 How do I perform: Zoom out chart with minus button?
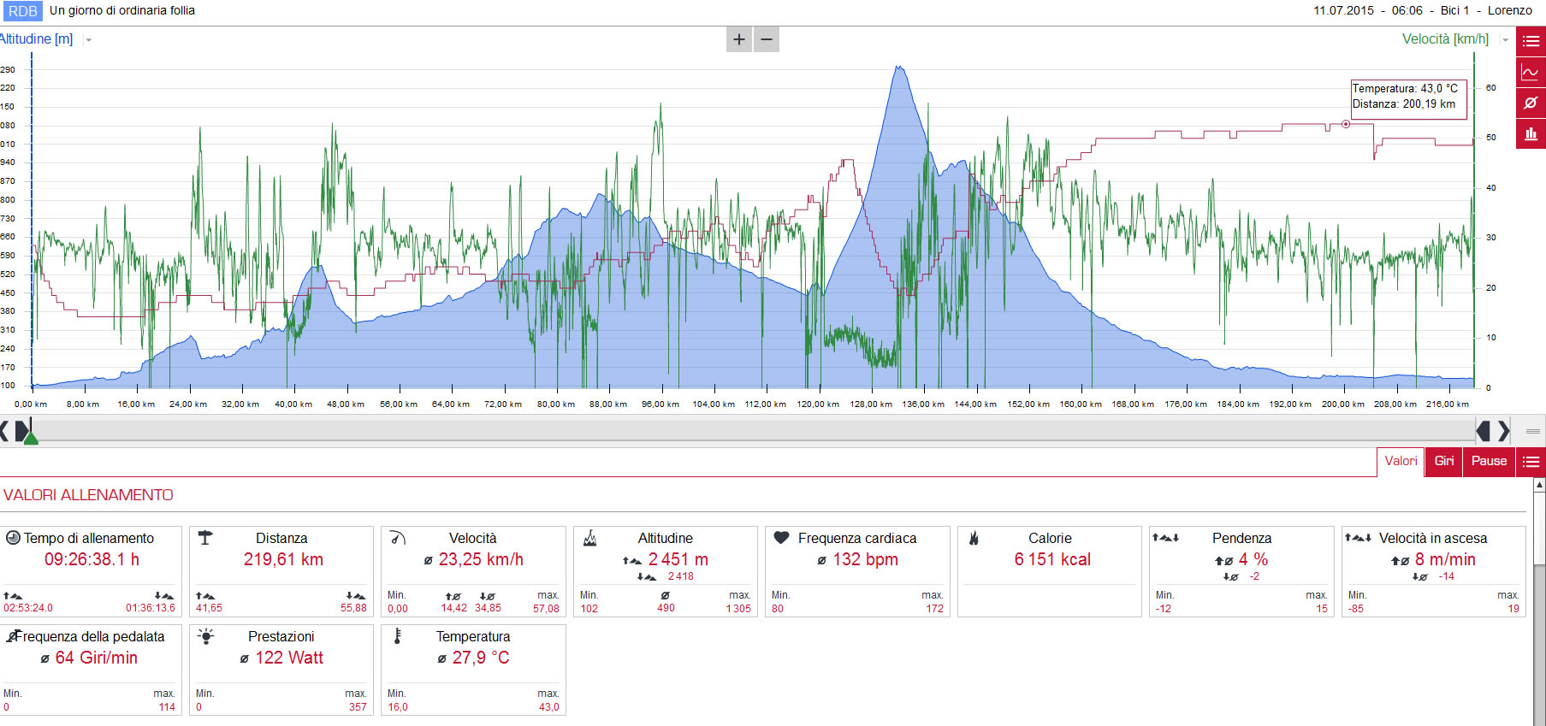(x=767, y=39)
